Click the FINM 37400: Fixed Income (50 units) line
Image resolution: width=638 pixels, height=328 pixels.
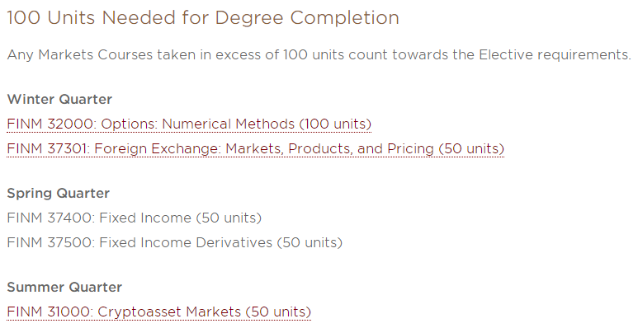135,218
